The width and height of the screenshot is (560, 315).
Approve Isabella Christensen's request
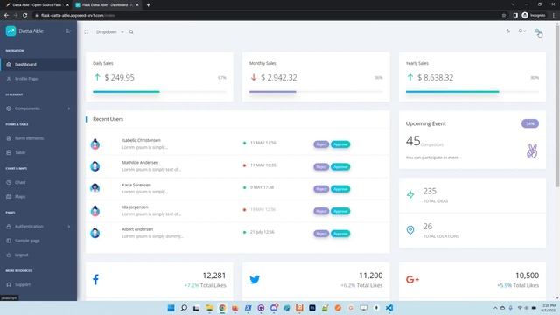(x=340, y=144)
